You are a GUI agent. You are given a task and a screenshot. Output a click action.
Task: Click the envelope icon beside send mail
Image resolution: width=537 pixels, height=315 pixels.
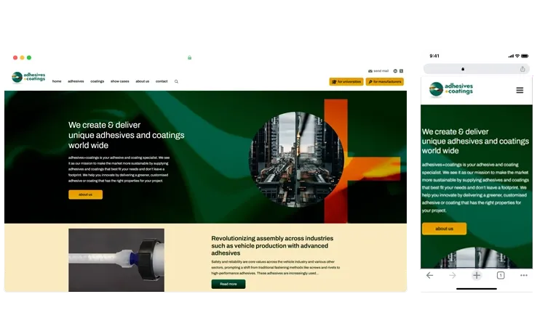[x=370, y=71]
